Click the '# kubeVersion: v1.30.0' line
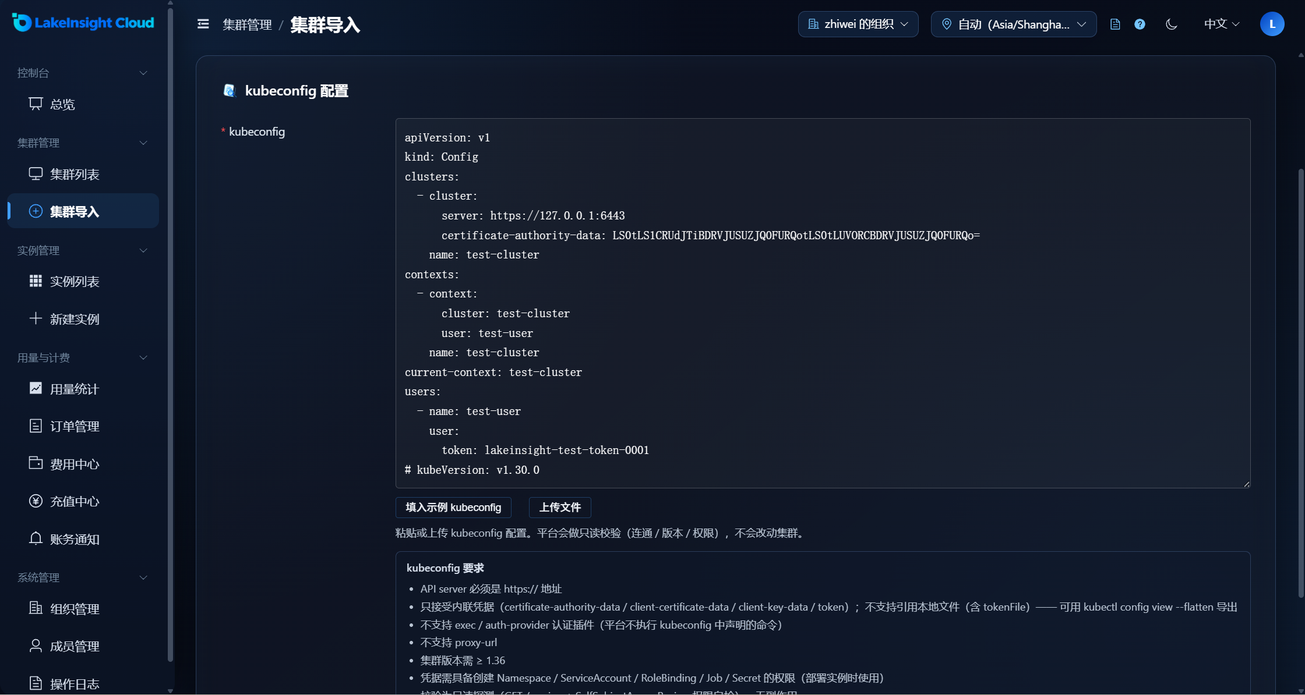The image size is (1305, 695). point(472,470)
